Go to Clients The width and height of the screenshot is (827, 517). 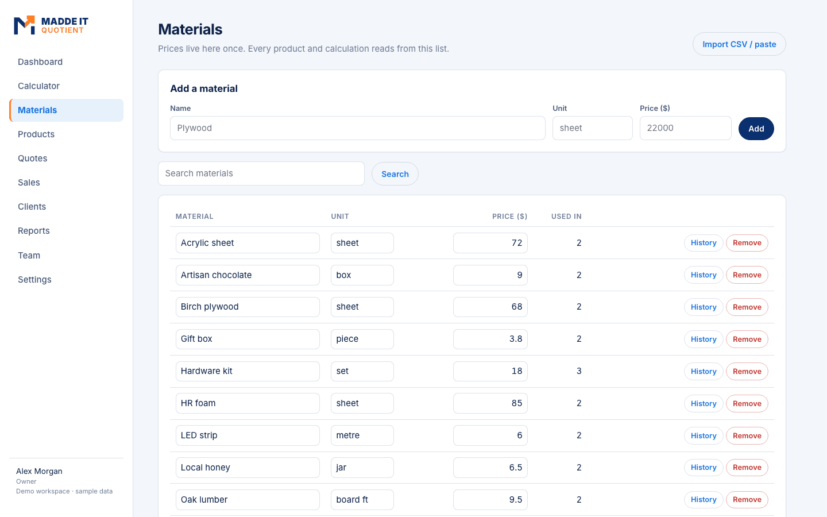point(66,207)
